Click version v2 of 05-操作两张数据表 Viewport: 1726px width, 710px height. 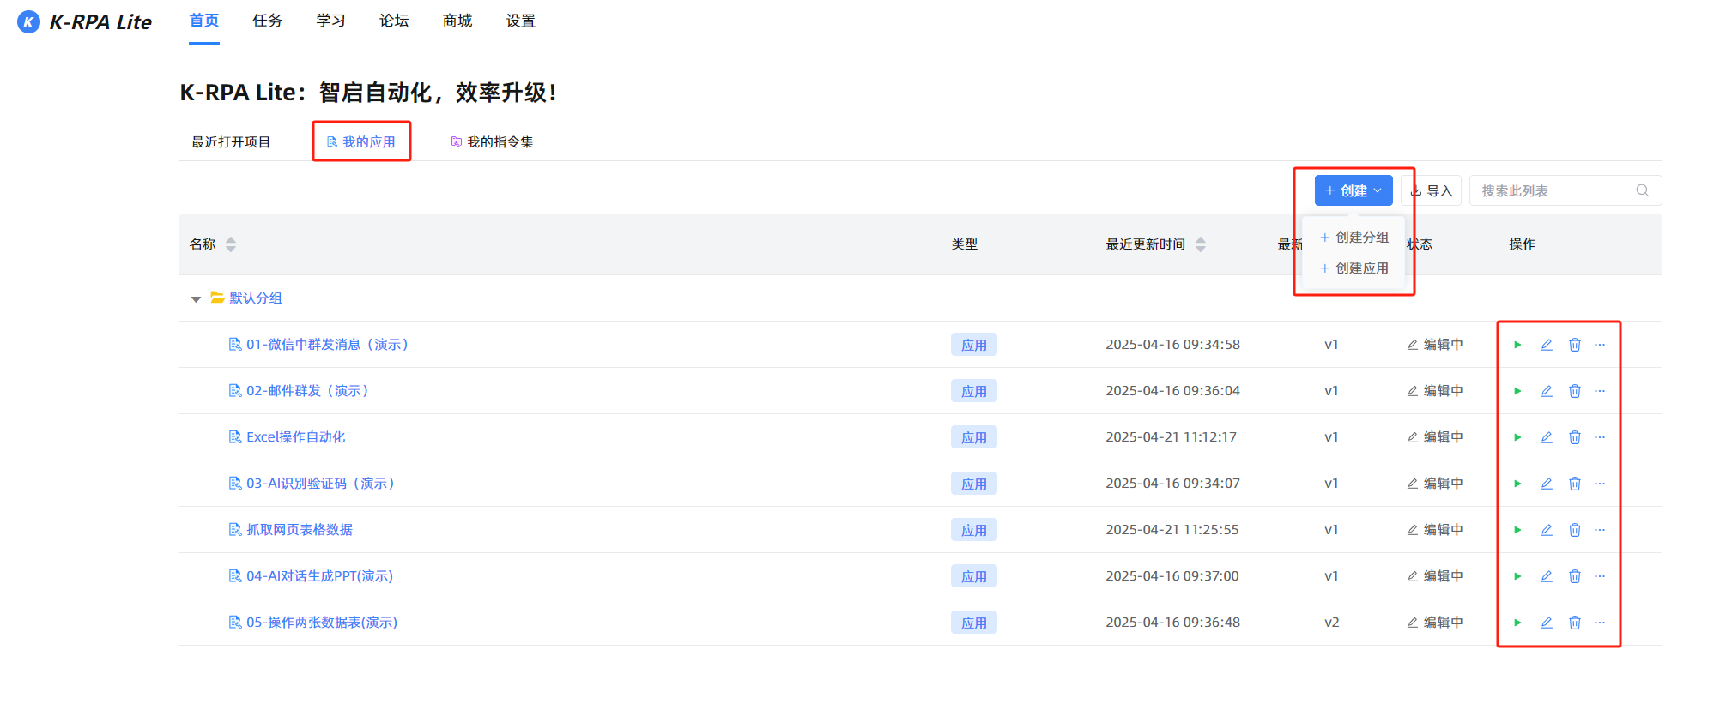click(1331, 623)
